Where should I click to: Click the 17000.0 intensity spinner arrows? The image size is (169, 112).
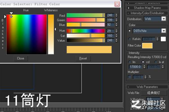(144, 67)
